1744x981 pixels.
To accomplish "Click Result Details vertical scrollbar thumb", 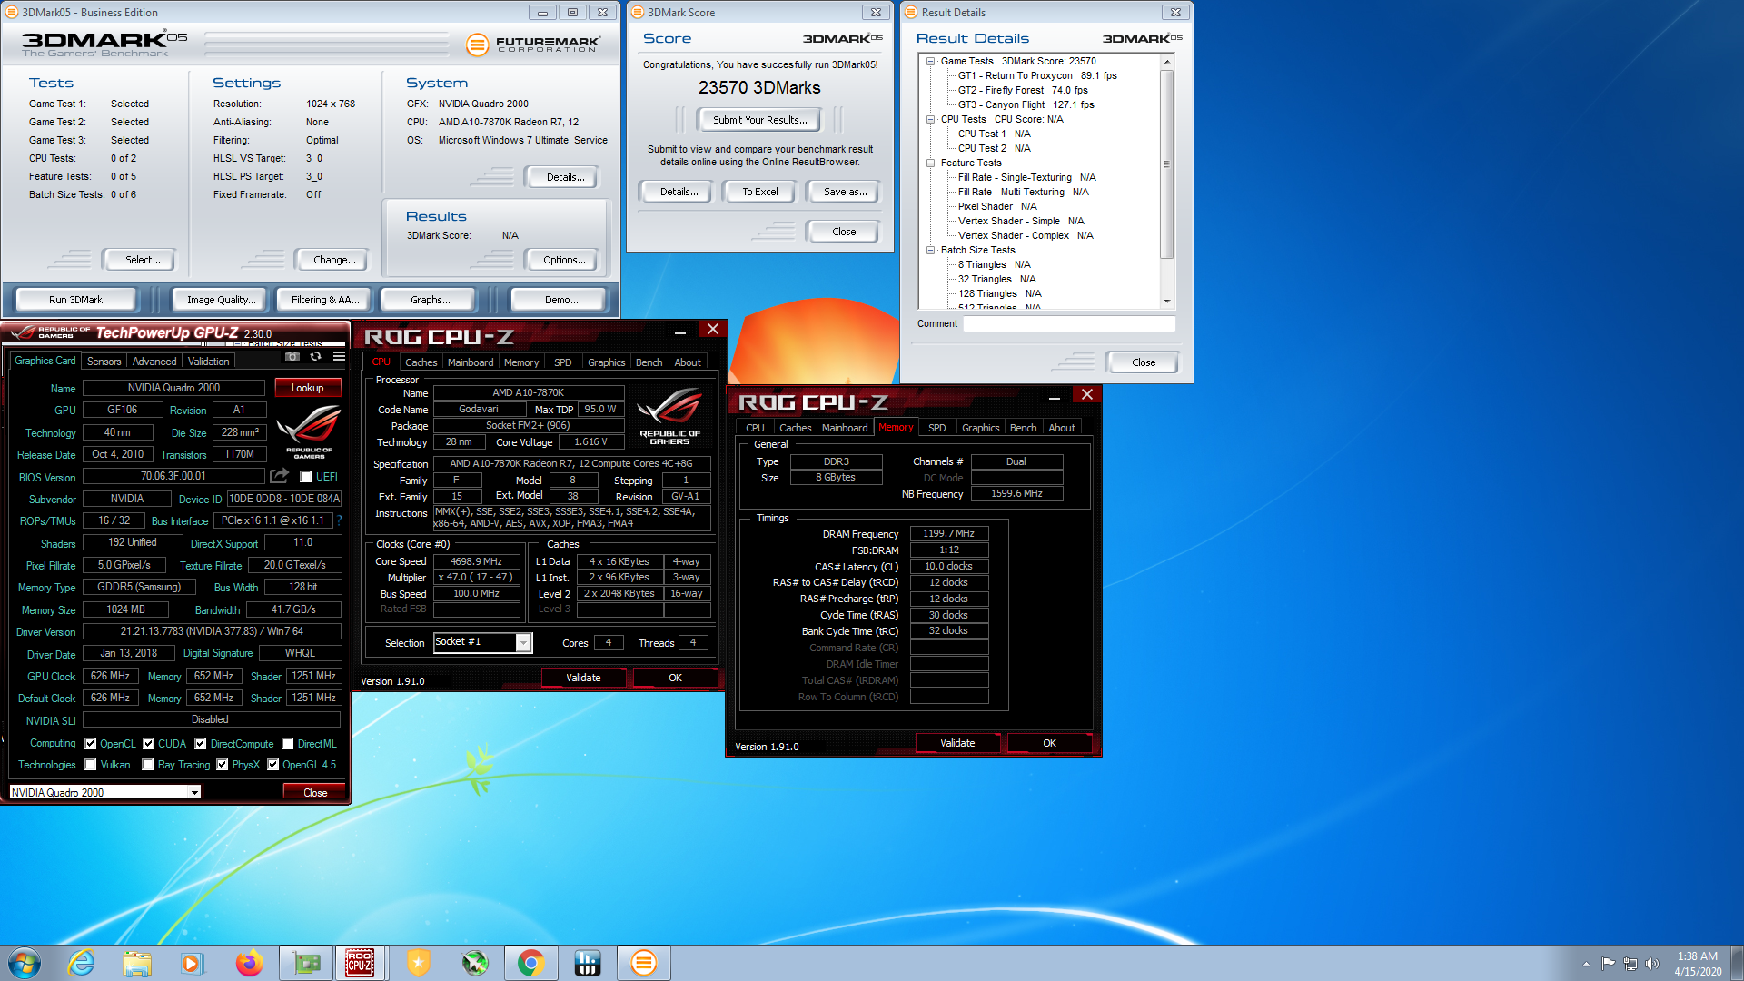I will pos(1167,163).
